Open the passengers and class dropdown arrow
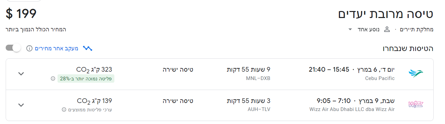This screenshot has height=124, width=445. tap(350, 29)
